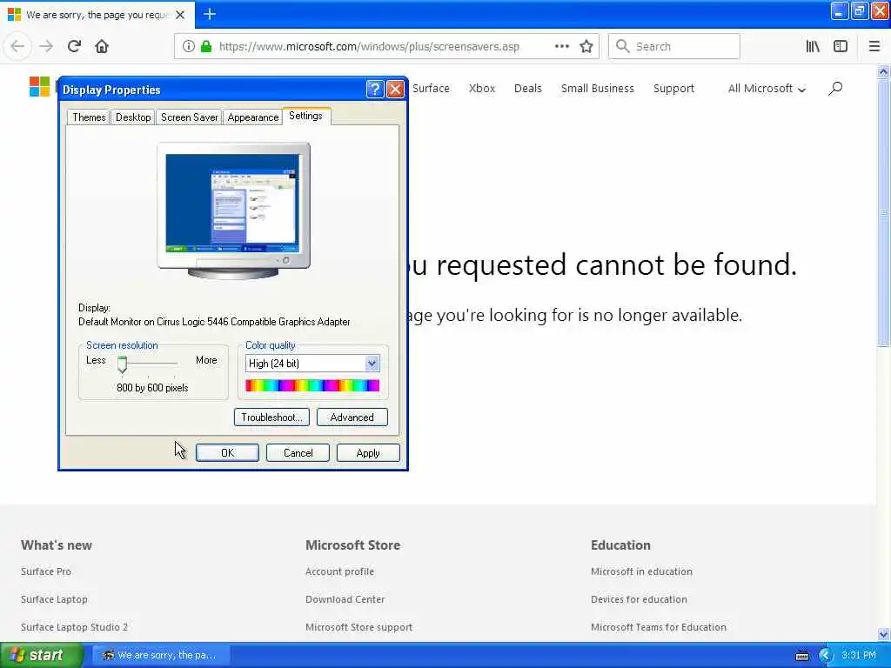Open Microsoft in education link

click(x=641, y=571)
